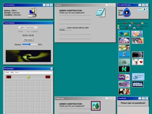Open the Game menu in Minesweeper

tap(7, 72)
